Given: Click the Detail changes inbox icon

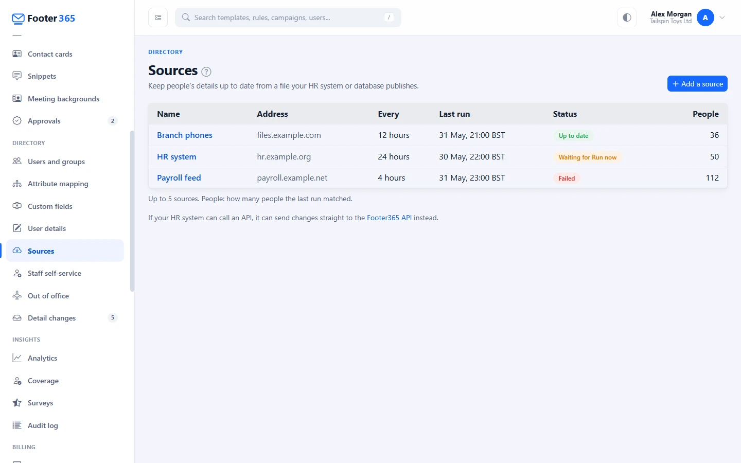Looking at the screenshot, I should click(x=17, y=318).
